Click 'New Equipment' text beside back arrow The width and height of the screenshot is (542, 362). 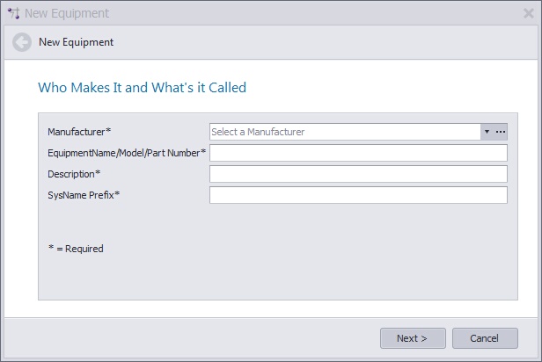[76, 42]
